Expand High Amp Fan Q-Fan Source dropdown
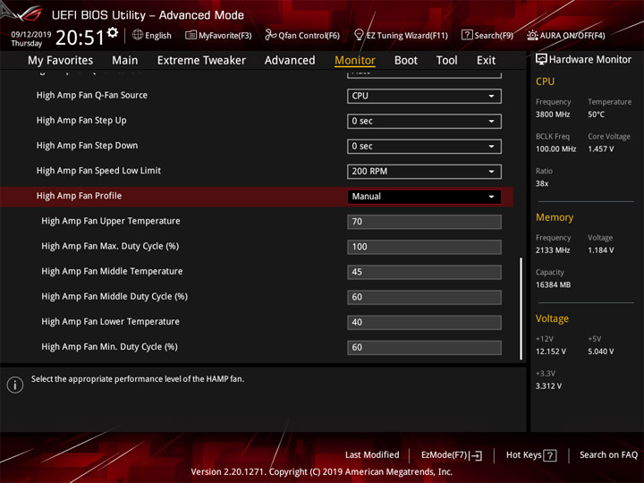 click(424, 96)
